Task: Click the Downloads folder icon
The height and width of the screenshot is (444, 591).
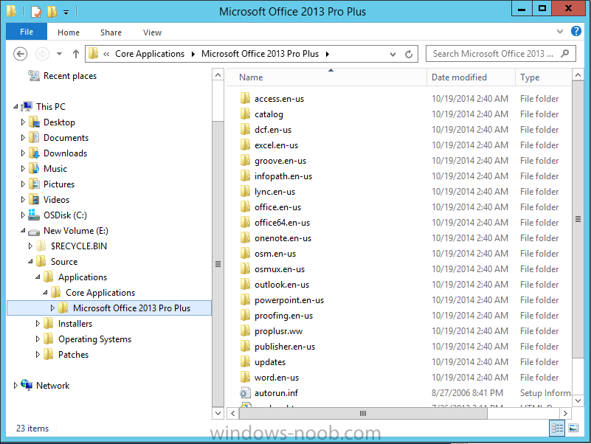Action: [x=34, y=153]
